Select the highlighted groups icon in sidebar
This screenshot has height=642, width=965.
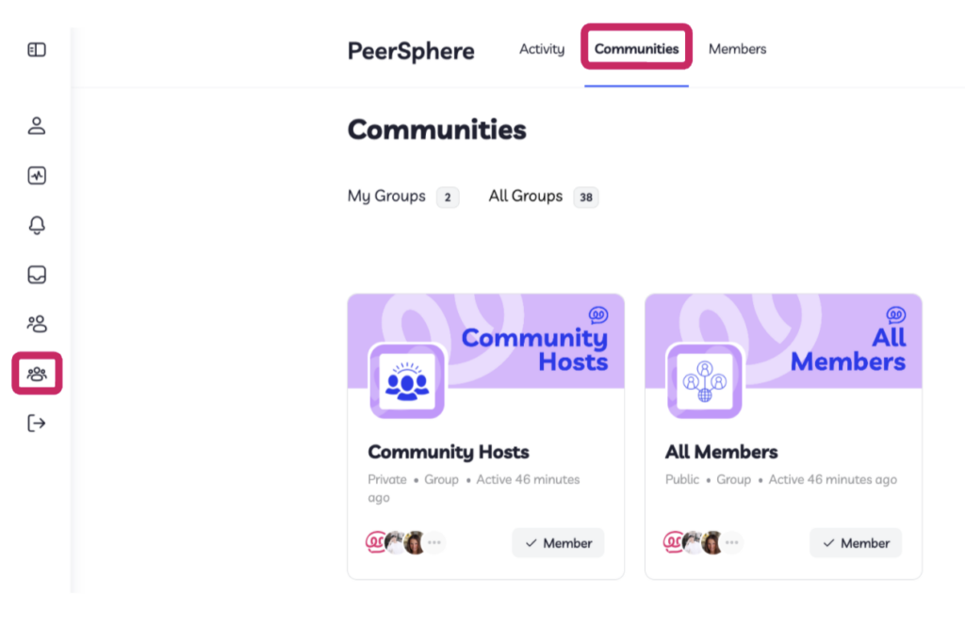point(37,374)
